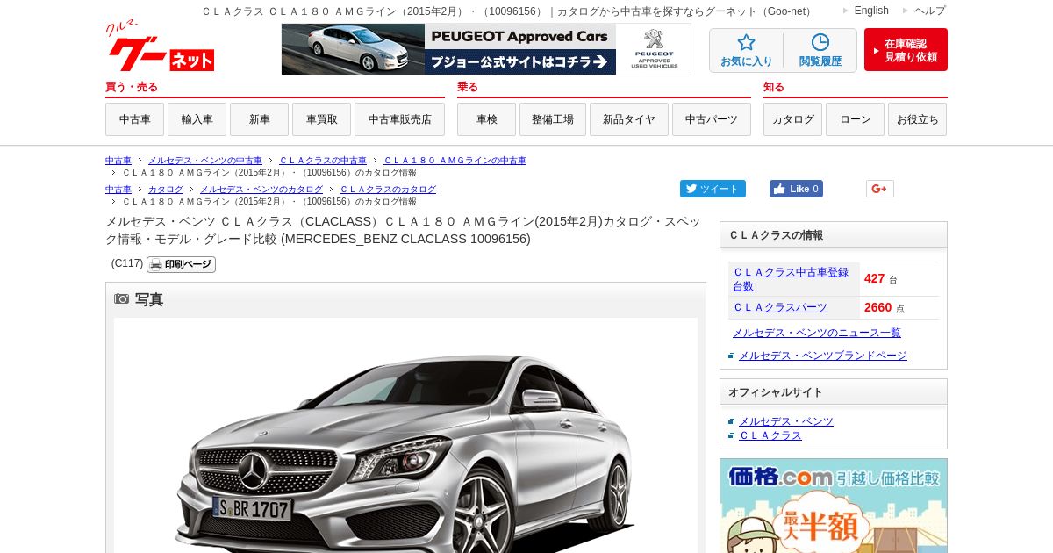Click ＣＬＡ１８０ ＡＭＧラインの中古車 breadcrumb
The image size is (1053, 553).
coord(455,161)
